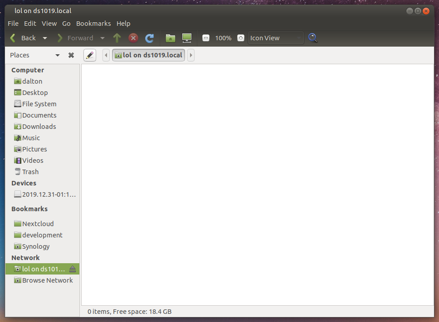Open Music in the sidebar
Viewport: 439px width, 322px height.
[42, 137]
